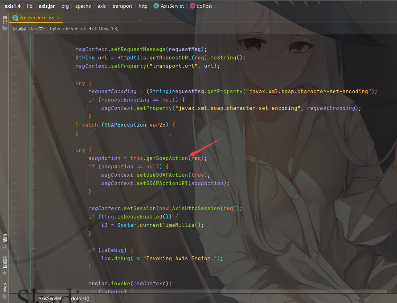Click the lib breadcrumb in navigation bar
This screenshot has height=303, width=397.
click(x=30, y=6)
